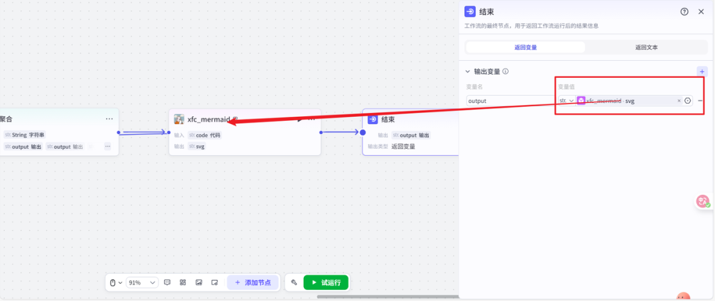Click the svg output tag in xfc_mermaid node
The height and width of the screenshot is (301, 715).
tap(197, 147)
